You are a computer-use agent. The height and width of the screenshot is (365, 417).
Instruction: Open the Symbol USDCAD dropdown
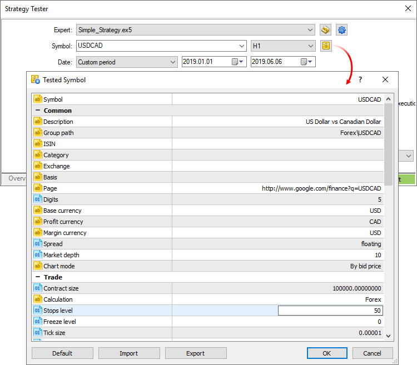(241, 46)
